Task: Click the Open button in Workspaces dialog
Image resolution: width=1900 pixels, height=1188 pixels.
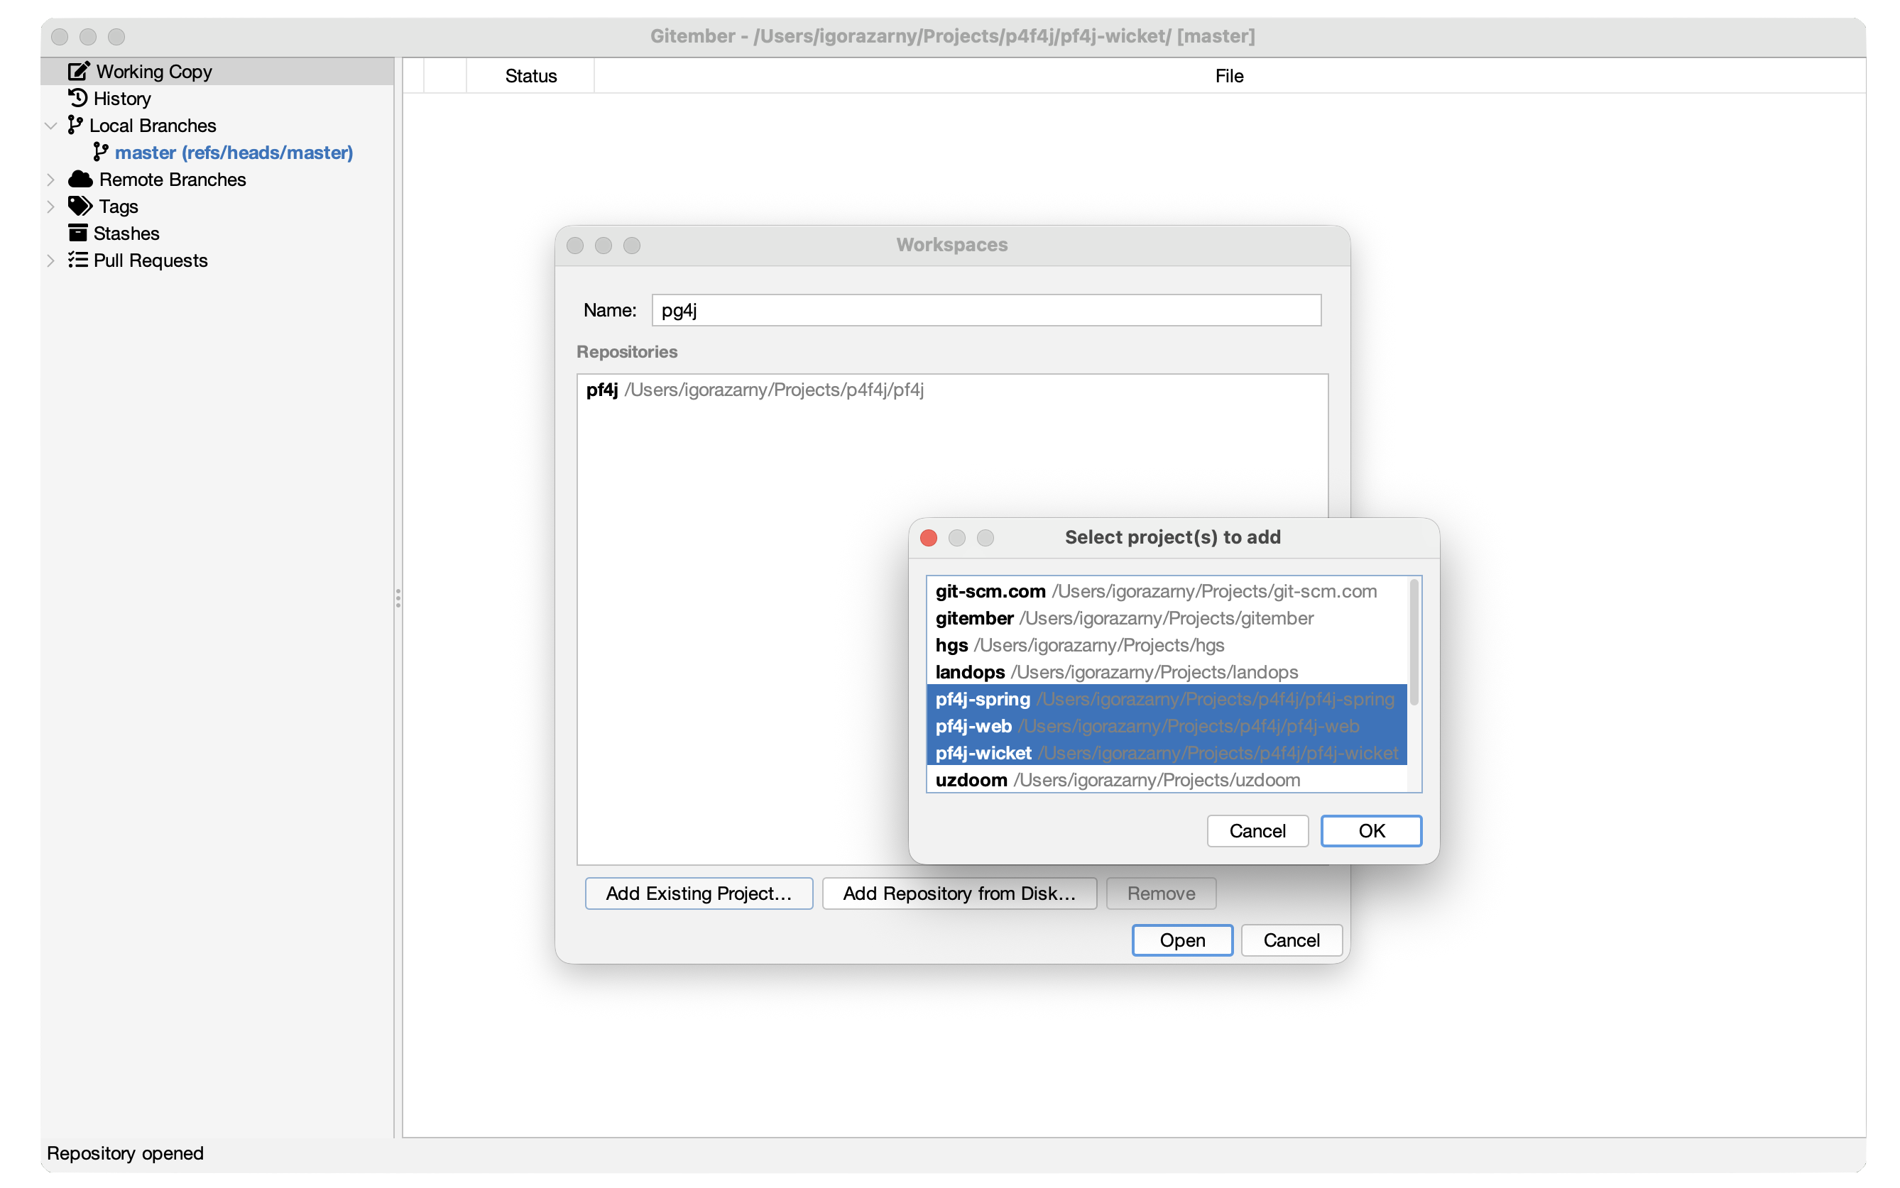Action: point(1181,940)
